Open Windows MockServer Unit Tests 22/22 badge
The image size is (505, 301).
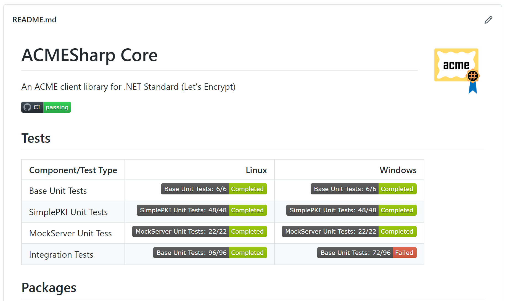coord(349,231)
